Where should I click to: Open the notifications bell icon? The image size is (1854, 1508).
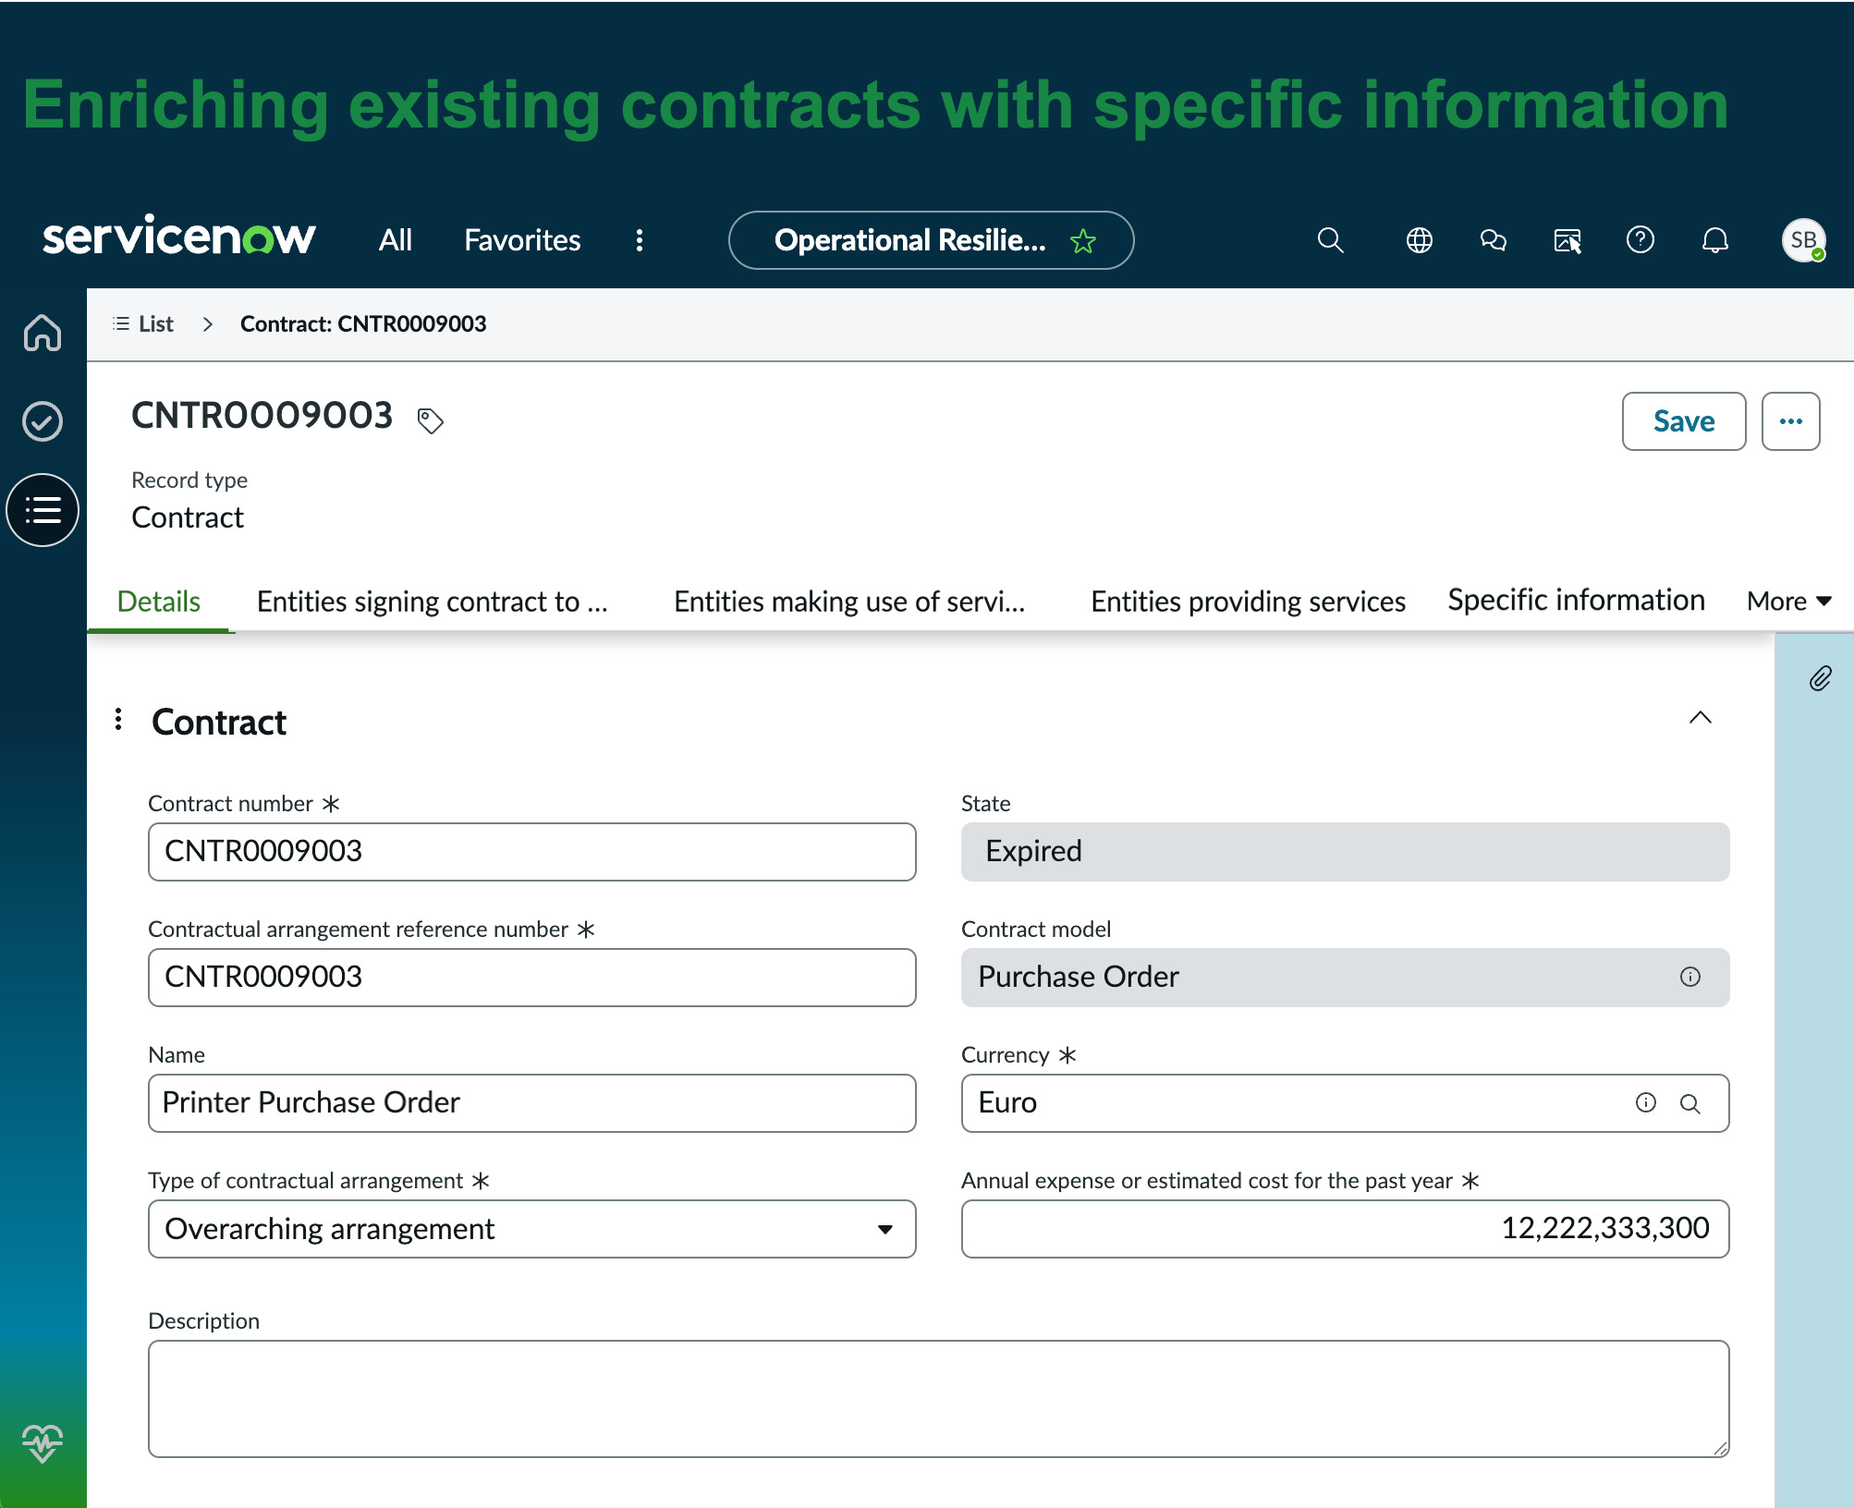[1714, 240]
